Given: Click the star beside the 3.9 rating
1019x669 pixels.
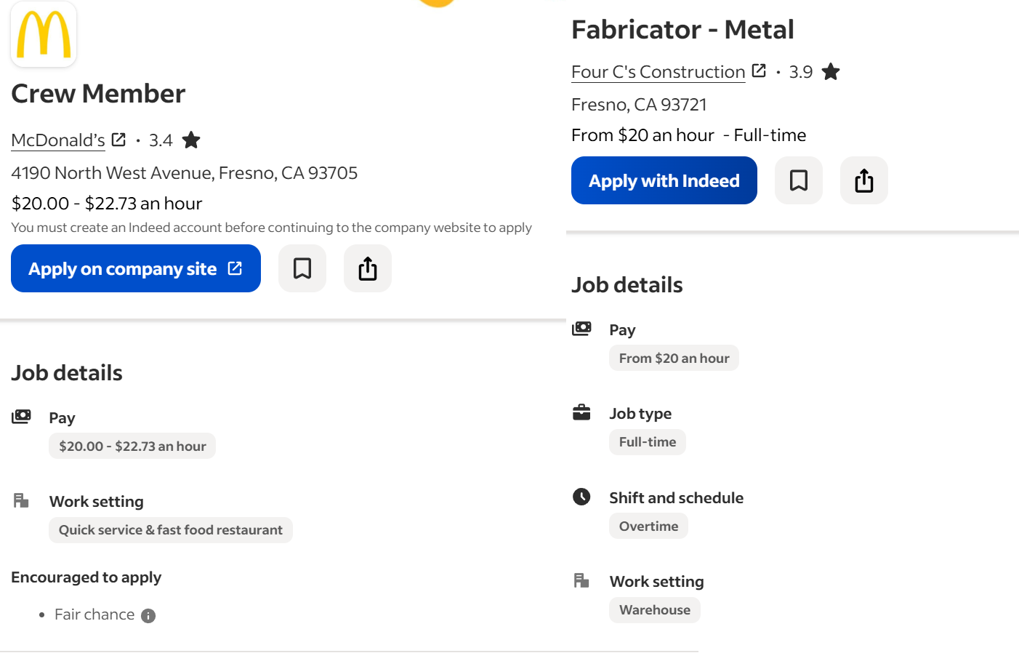Looking at the screenshot, I should tap(831, 71).
